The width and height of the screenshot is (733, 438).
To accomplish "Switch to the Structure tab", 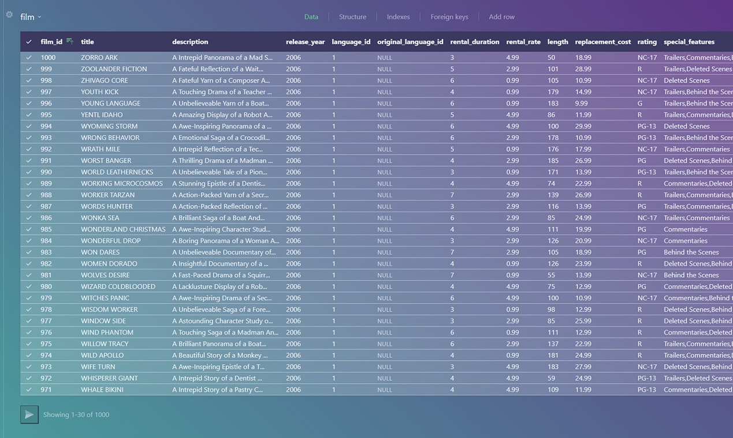I will 352,17.
